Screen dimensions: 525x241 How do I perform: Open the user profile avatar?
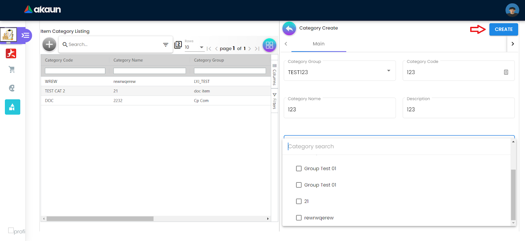click(x=512, y=10)
